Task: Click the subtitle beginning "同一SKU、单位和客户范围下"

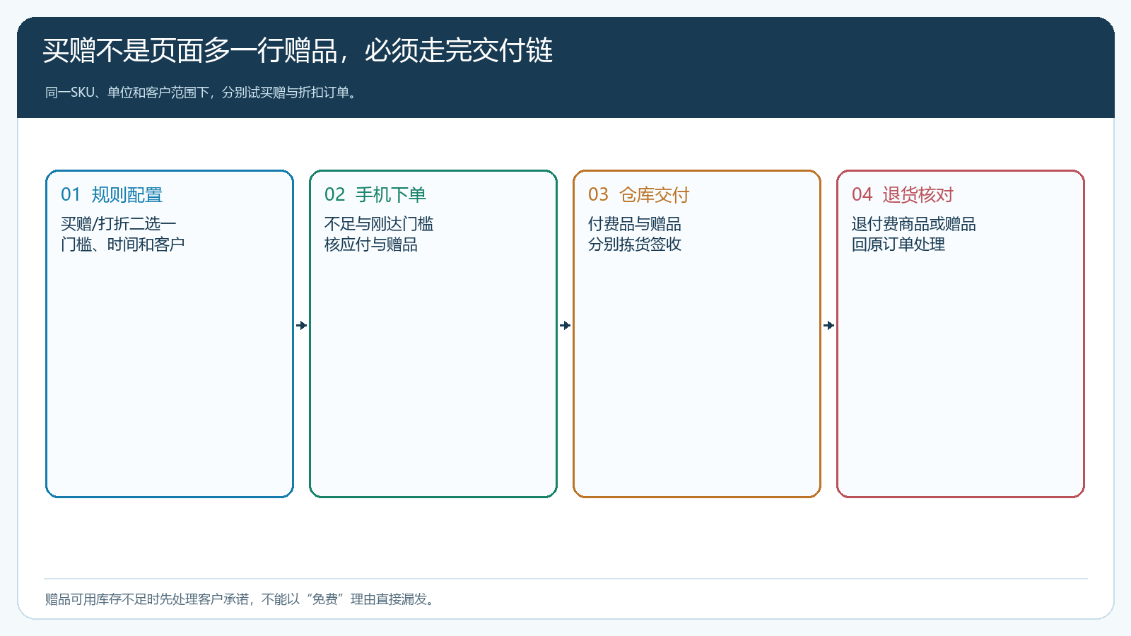Action: pyautogui.click(x=202, y=93)
